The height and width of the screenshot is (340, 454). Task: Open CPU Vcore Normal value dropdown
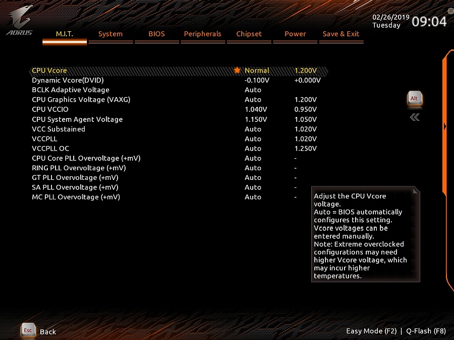pos(257,71)
